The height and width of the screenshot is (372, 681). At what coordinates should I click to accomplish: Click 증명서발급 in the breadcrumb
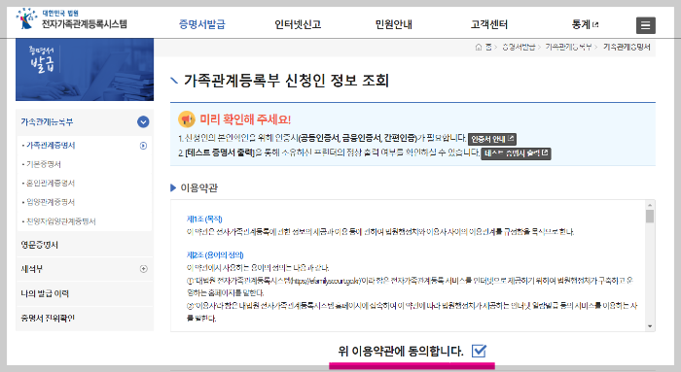pyautogui.click(x=519, y=47)
